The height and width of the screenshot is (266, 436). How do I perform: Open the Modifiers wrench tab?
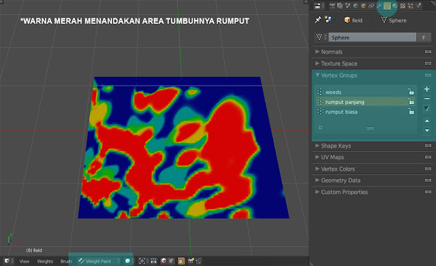pyautogui.click(x=379, y=5)
